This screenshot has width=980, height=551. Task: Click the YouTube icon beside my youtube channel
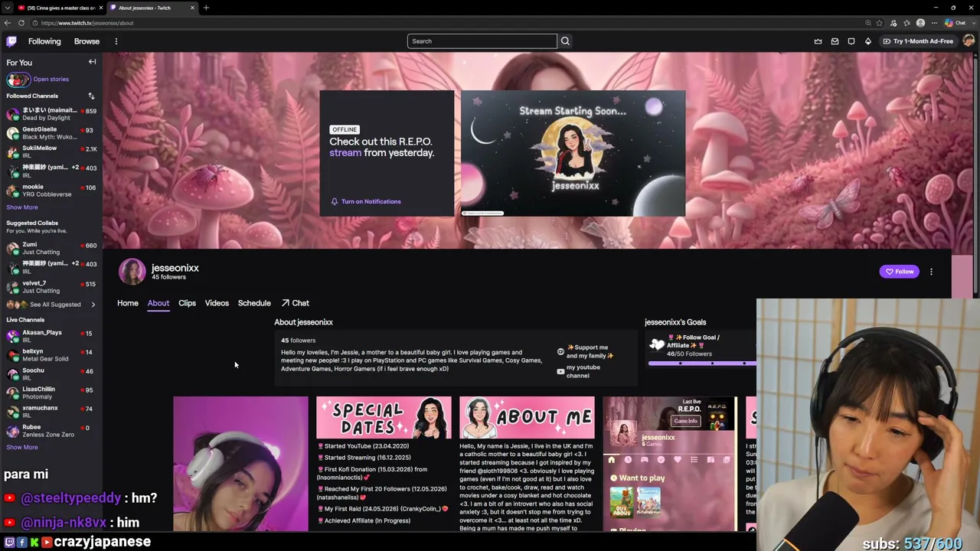tap(560, 371)
